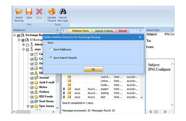Click envelope icon of Junk E... message row

[69, 77]
